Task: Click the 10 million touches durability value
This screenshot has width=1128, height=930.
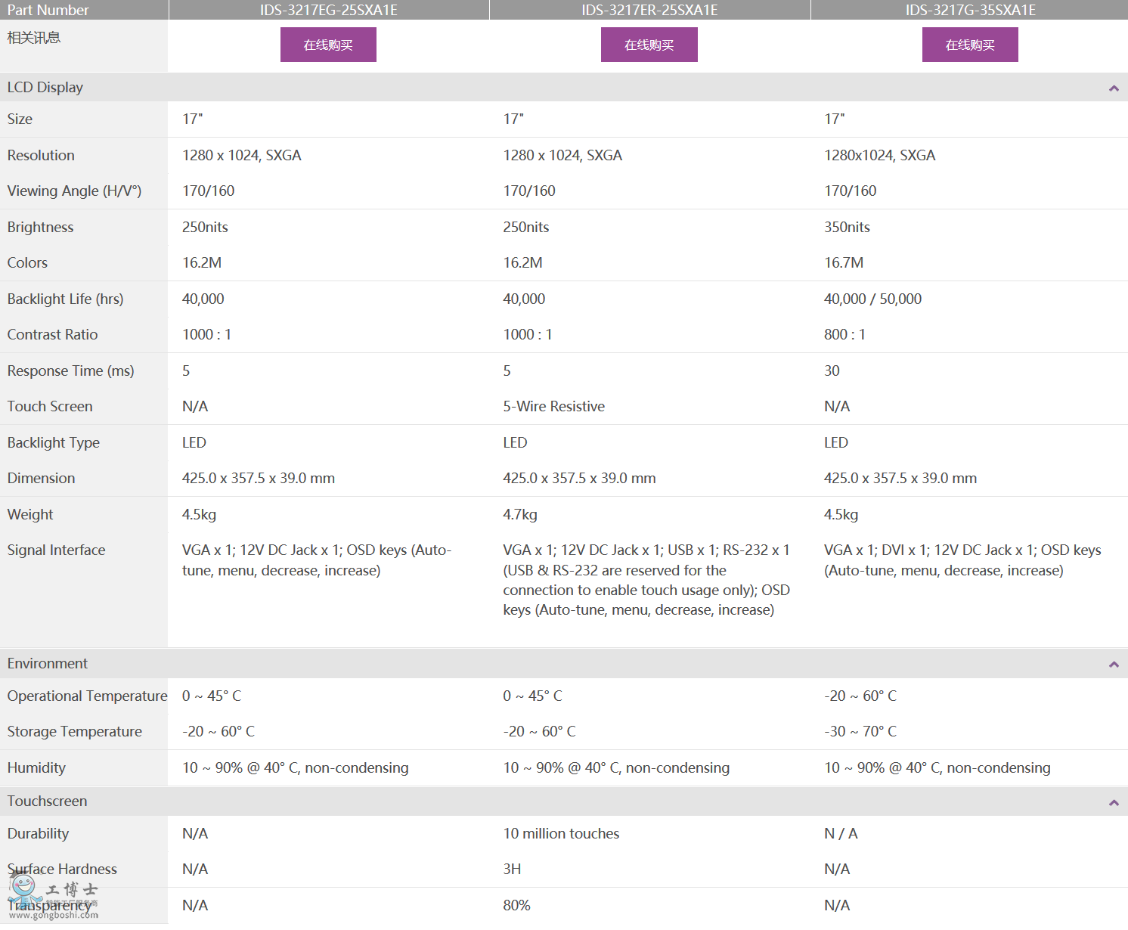Action: click(x=561, y=834)
